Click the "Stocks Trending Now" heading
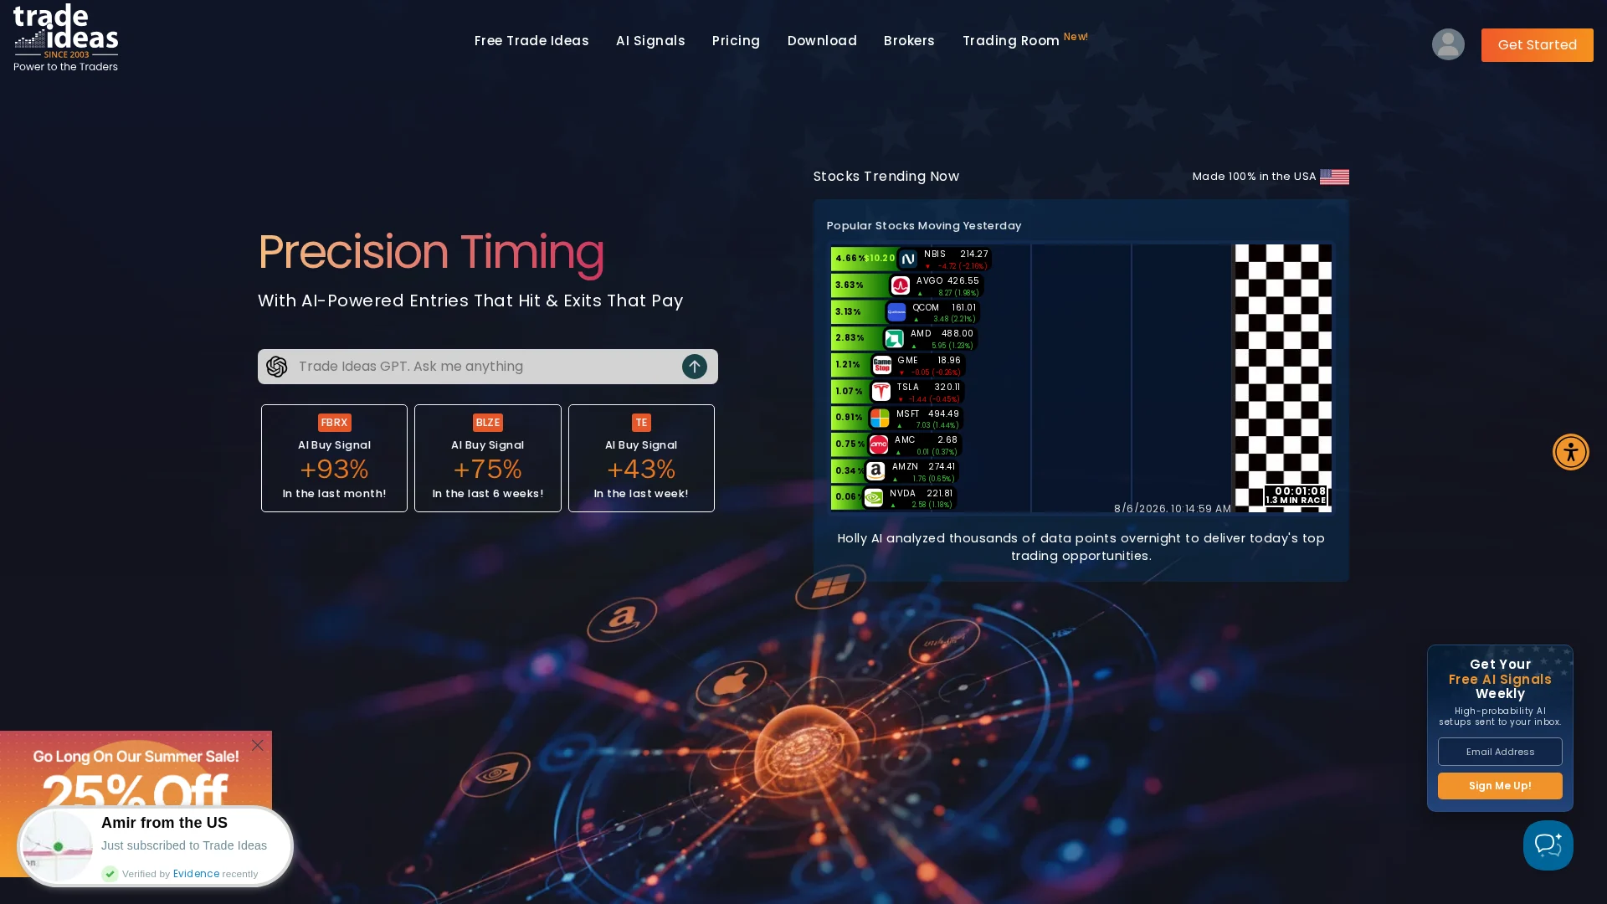 [886, 177]
